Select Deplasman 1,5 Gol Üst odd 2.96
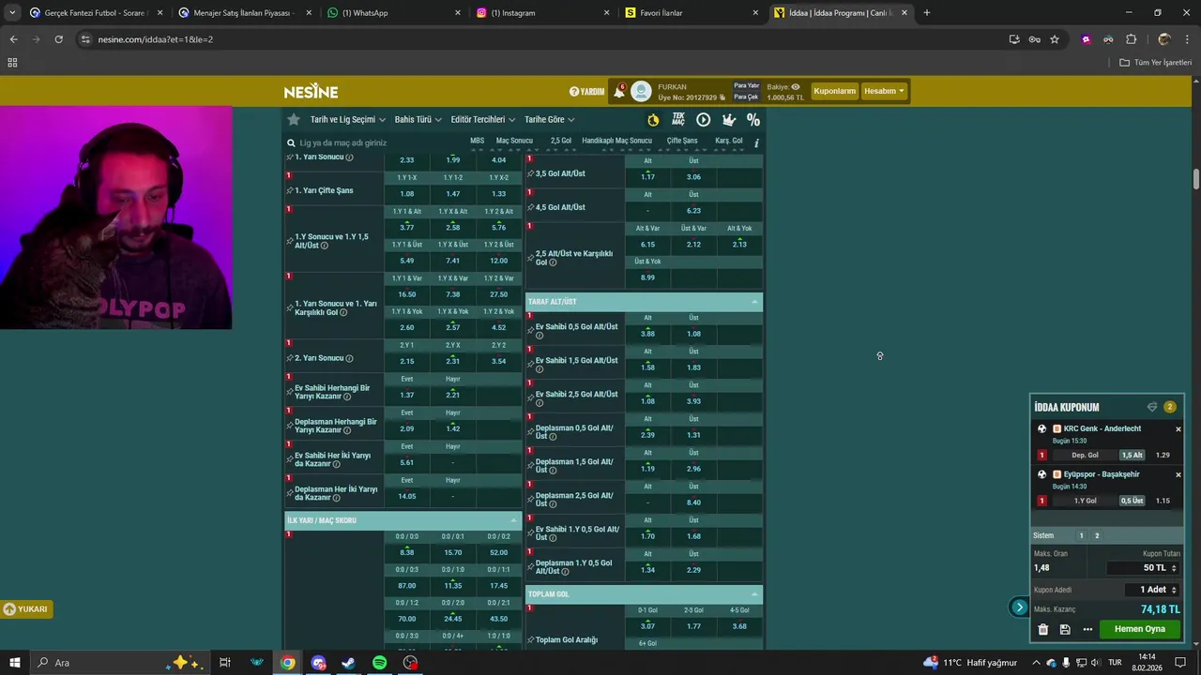Screen dimensions: 1201x675 pyautogui.click(x=693, y=469)
